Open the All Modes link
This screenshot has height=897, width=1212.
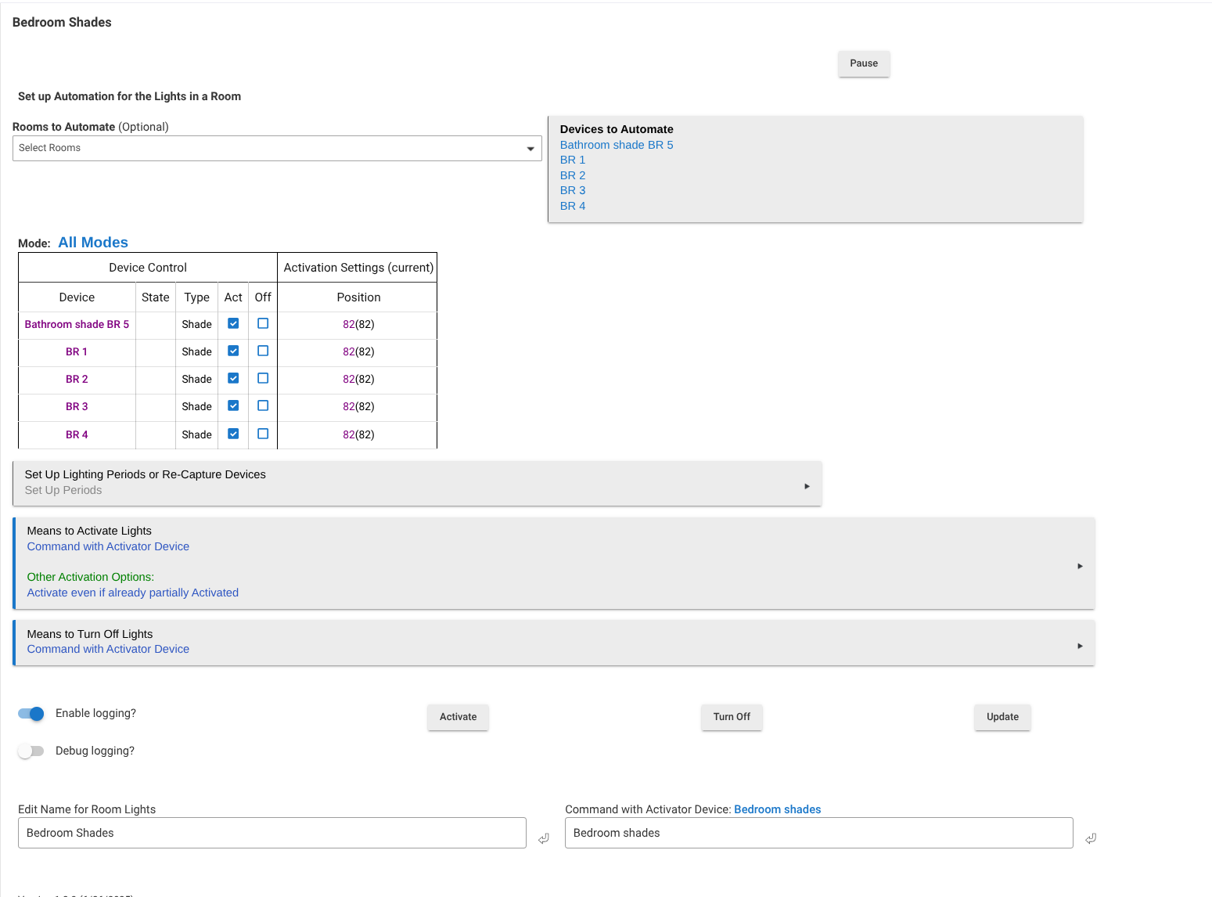tap(92, 243)
